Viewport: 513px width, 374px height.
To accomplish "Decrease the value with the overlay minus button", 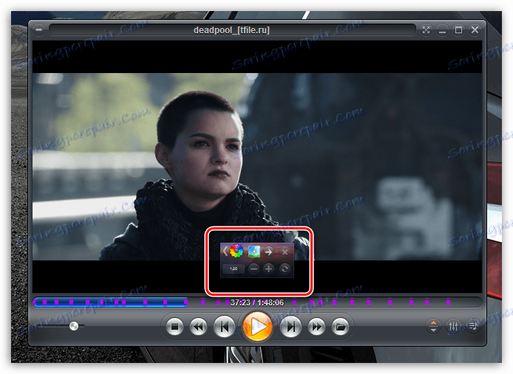I will pos(254,269).
